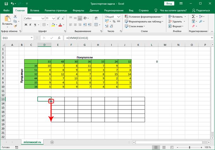This screenshot has height=150, width=215.
Task: Click the Insert Function fx icon
Action: [x=59, y=38]
